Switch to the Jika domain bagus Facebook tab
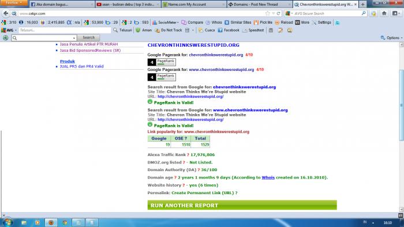The width and height of the screenshot is (404, 227). coord(62,5)
